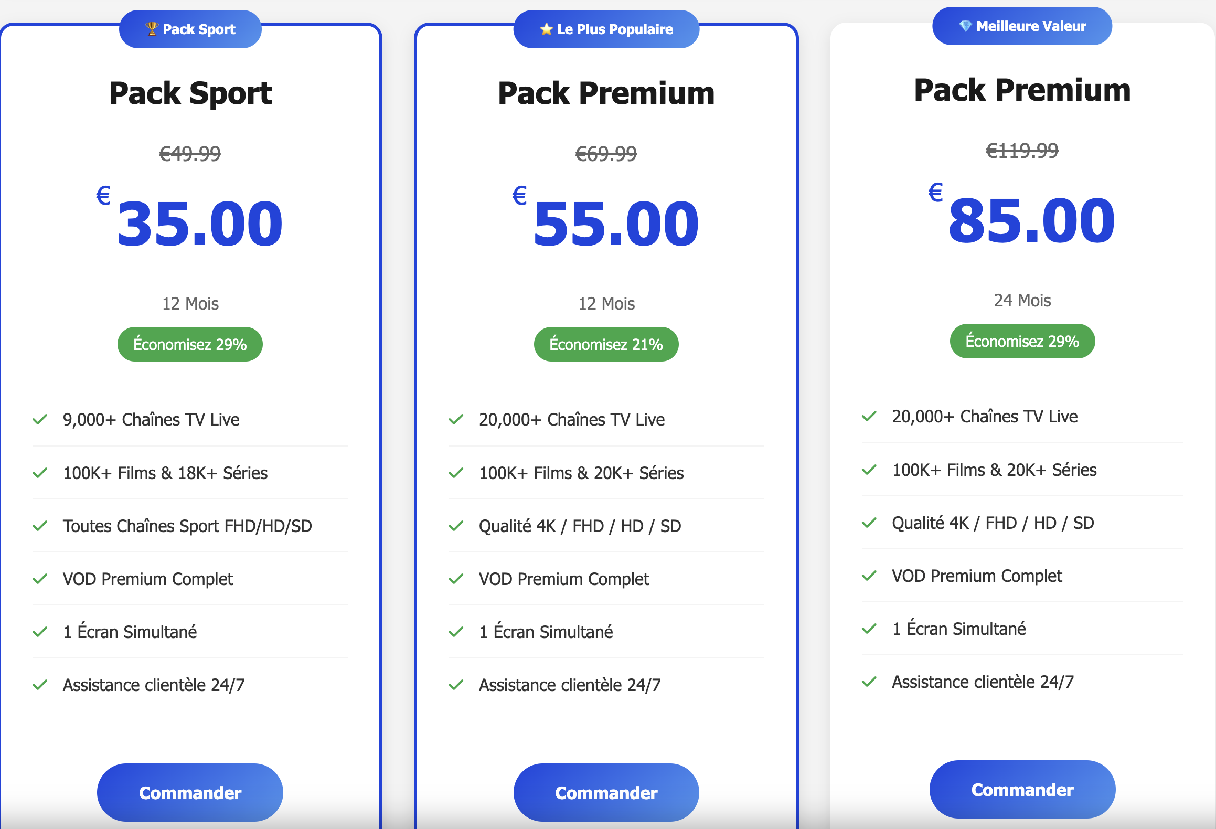Click Commander for Pack Sport
1216x829 pixels.
click(x=190, y=793)
